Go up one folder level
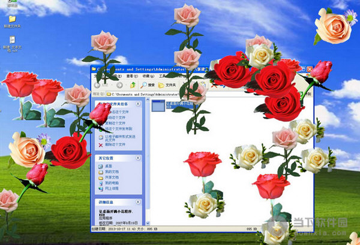The image size is (360, 245). coord(133,85)
